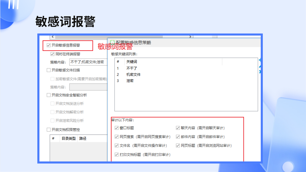306x172 pixels.
Task: Click the # header in keyword list
Action: (x=120, y=62)
